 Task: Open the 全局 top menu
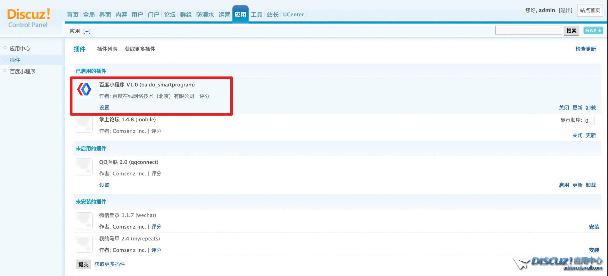click(89, 15)
